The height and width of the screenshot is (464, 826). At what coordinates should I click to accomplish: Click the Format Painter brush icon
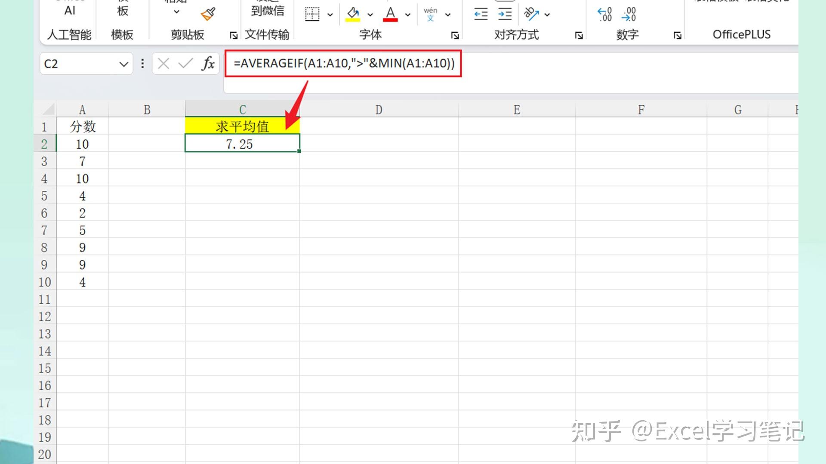pos(208,14)
